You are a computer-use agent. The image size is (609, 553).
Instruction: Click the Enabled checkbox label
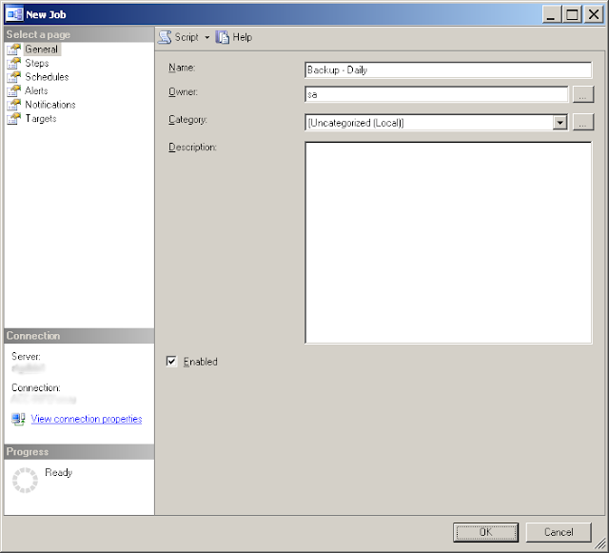point(200,362)
